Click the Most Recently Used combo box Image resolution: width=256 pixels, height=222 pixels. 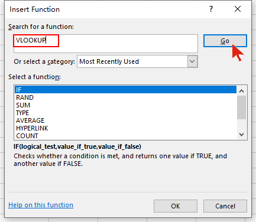(137, 61)
